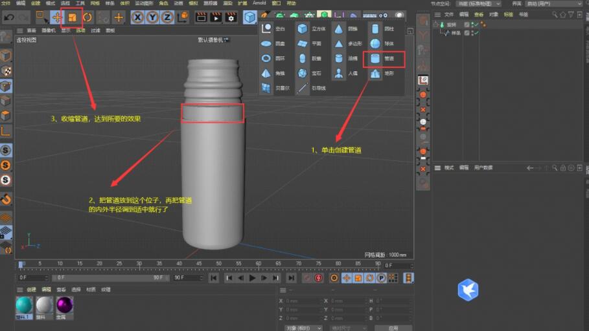Image resolution: width=589 pixels, height=331 pixels.
Task: Click the blue cube primitives button
Action: (x=249, y=17)
